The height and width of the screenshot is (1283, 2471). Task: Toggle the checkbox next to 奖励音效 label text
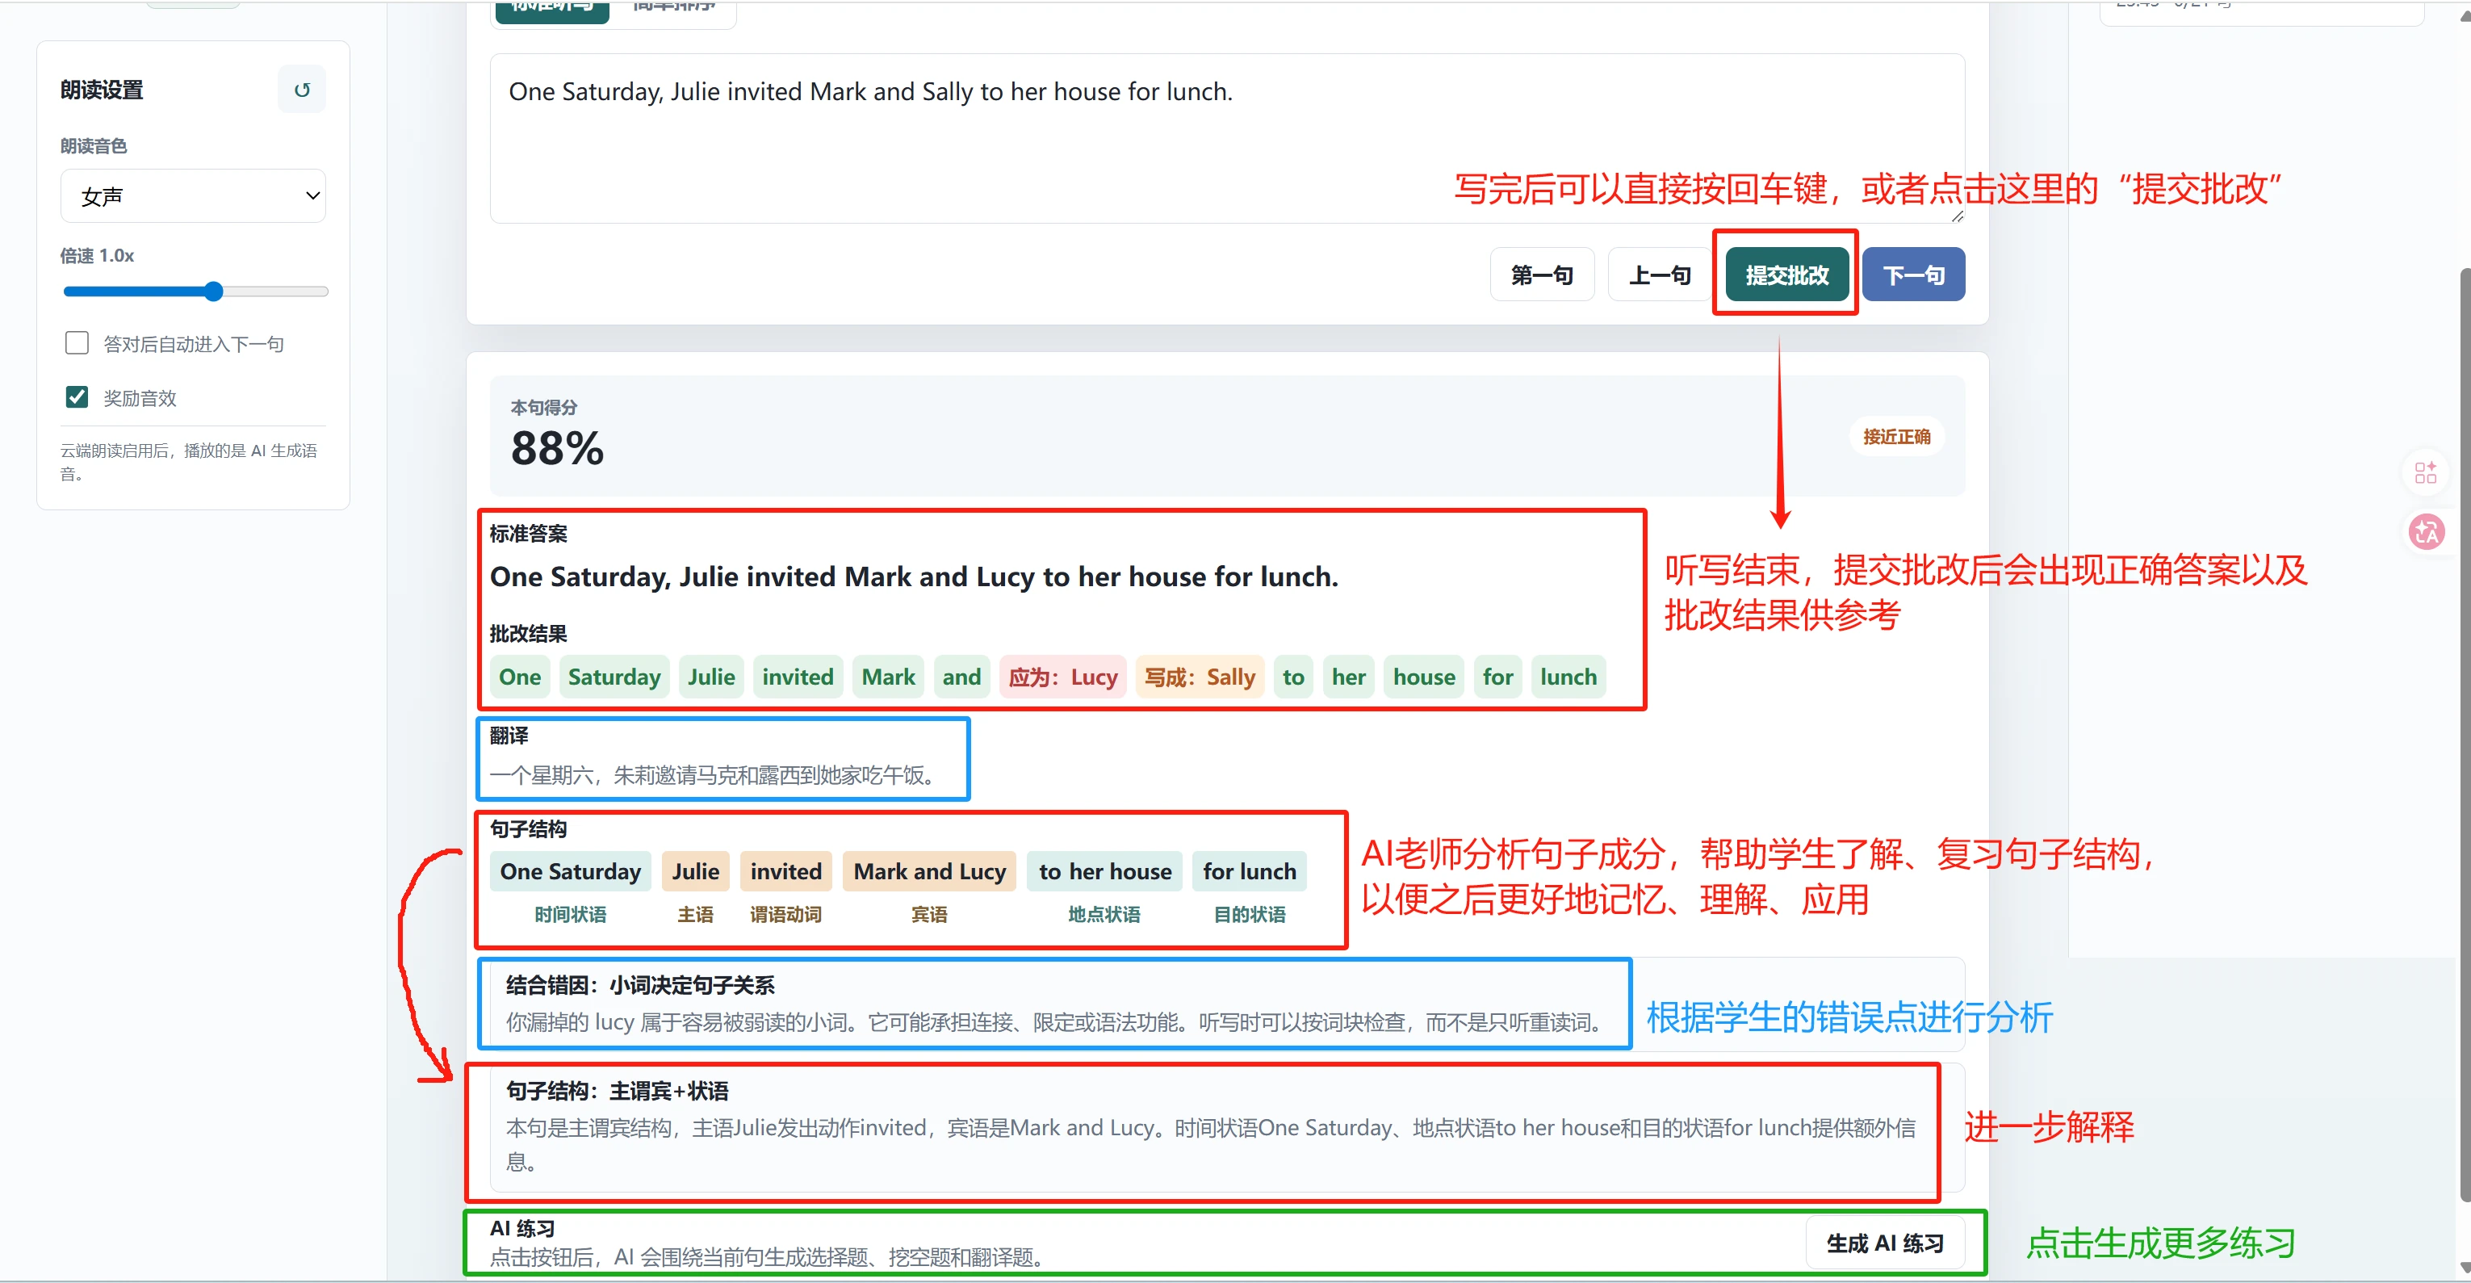click(77, 396)
